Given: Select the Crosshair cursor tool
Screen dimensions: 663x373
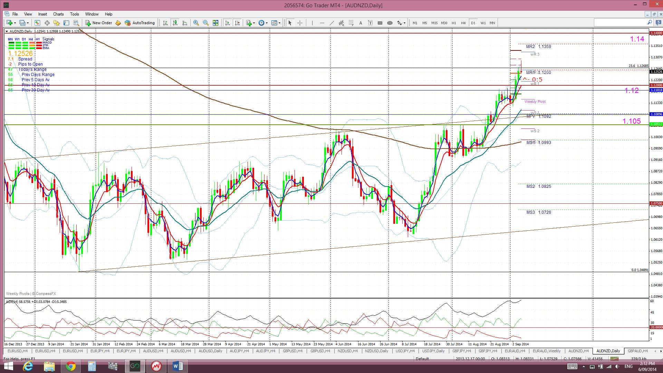Looking at the screenshot, I should coord(300,23).
